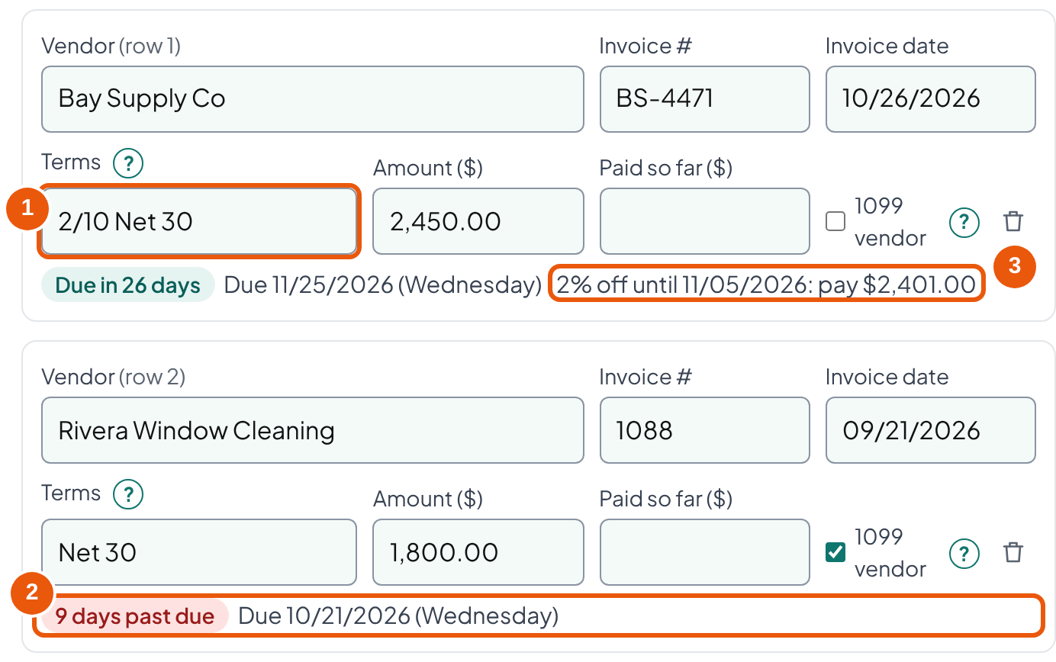The image size is (1056, 662).
Task: Enable 1099 vendor for Bay Supply Co
Action: click(x=836, y=222)
